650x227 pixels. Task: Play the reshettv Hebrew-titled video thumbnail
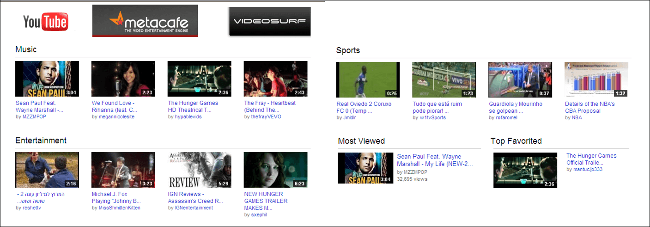pyautogui.click(x=47, y=170)
